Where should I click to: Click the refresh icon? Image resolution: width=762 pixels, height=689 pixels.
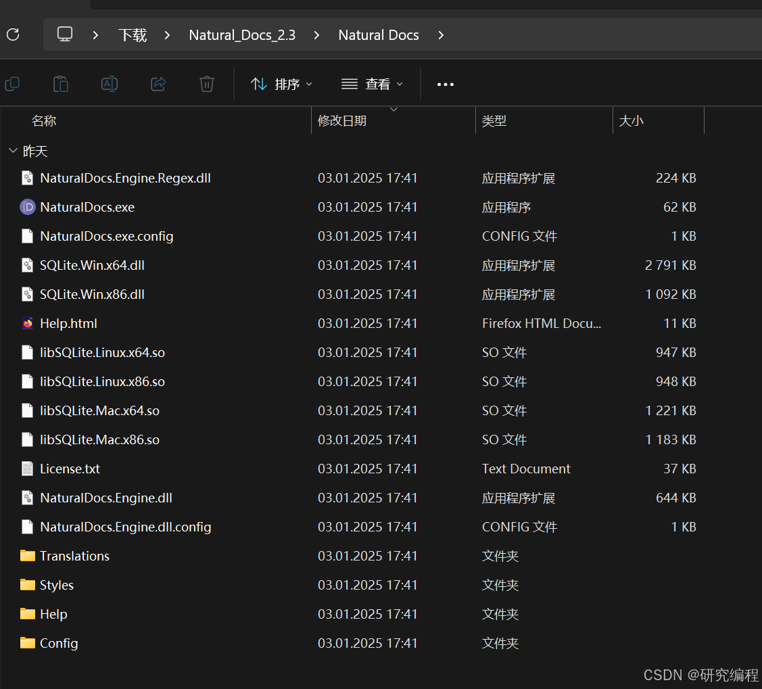click(13, 34)
